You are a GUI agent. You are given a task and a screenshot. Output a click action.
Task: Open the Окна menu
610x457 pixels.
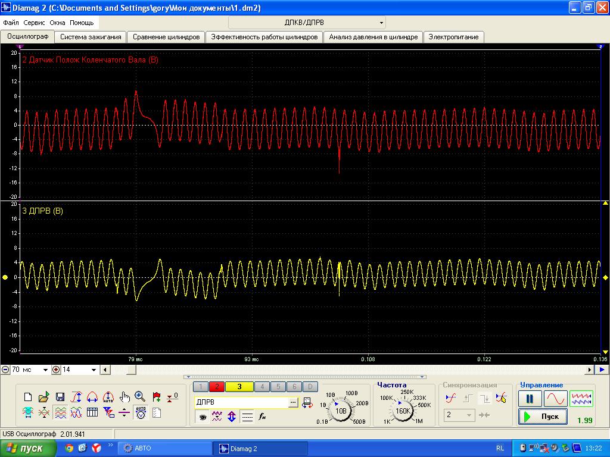(57, 23)
